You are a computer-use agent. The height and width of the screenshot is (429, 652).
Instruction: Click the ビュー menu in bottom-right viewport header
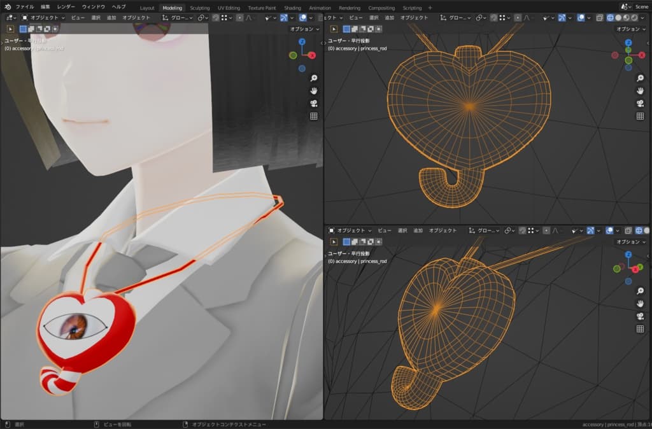click(384, 230)
